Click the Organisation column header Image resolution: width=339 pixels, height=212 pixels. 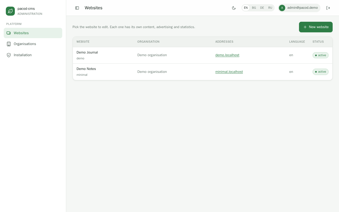pyautogui.click(x=148, y=42)
